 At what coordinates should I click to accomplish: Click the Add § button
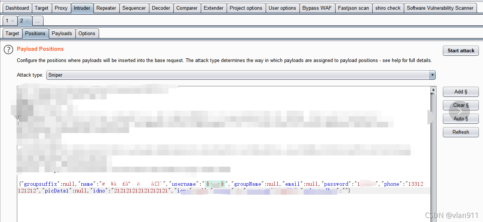[461, 92]
